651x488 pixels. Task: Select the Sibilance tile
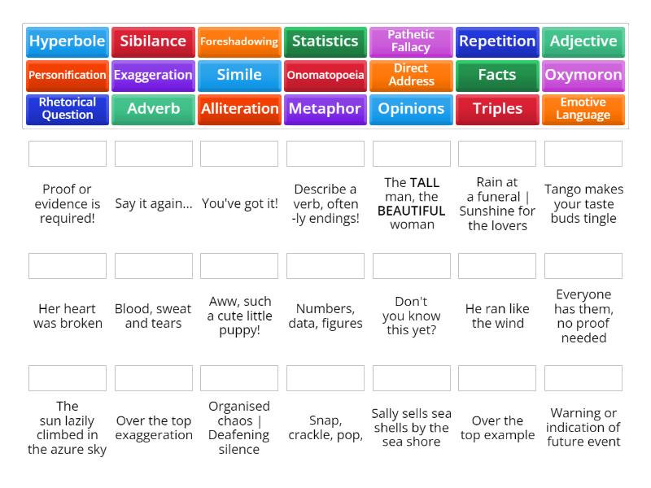(x=153, y=41)
